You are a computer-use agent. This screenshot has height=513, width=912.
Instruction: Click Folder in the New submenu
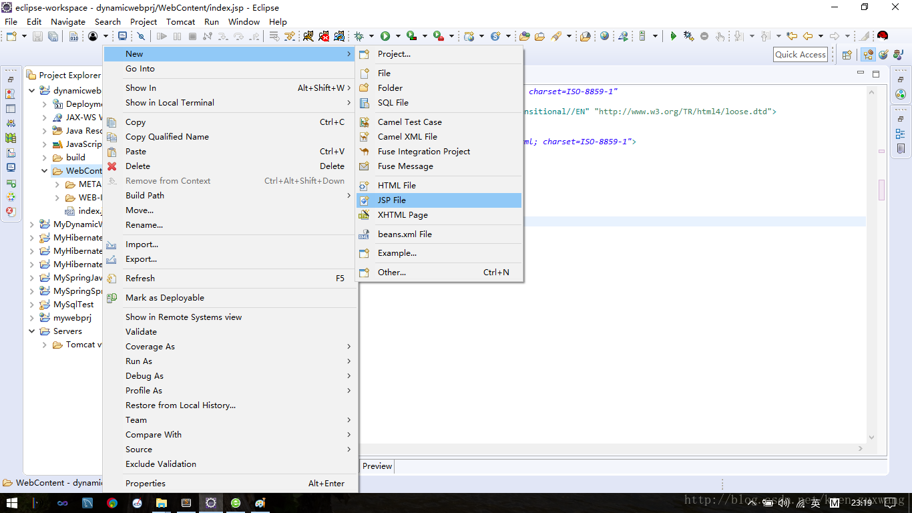tap(439, 88)
